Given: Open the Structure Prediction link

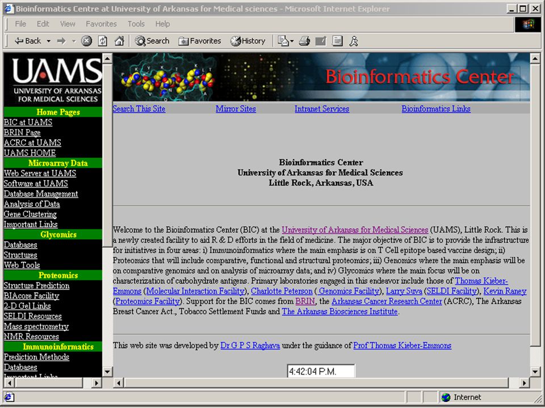Looking at the screenshot, I should click(x=36, y=286).
